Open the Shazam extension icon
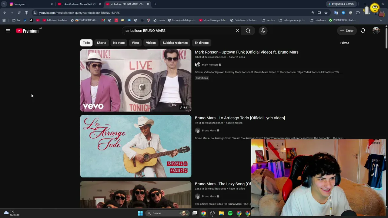This screenshot has width=388, height=218. tap(343, 13)
